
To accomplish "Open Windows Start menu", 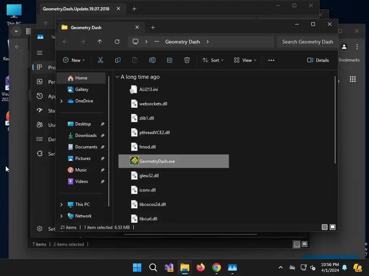I will coord(137,267).
